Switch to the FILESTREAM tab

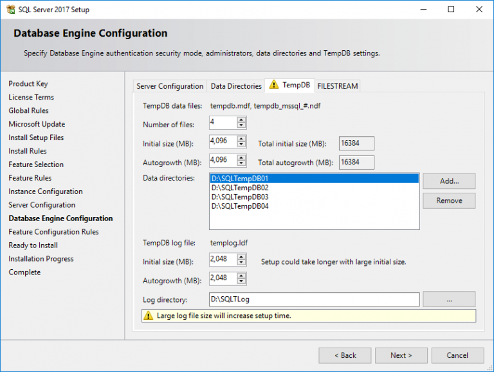point(337,86)
